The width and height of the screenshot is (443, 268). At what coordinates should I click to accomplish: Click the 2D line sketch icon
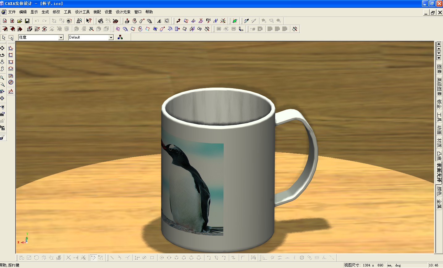(112, 258)
